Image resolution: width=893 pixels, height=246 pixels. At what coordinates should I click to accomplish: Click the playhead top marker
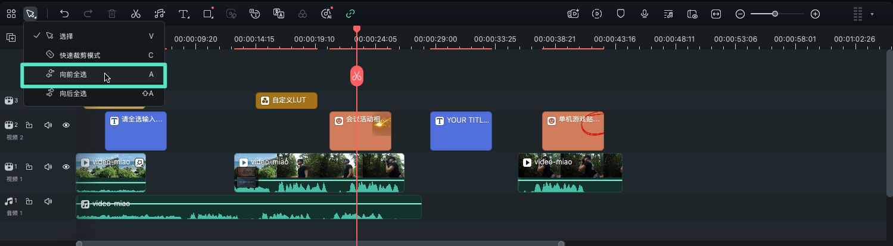(356, 28)
